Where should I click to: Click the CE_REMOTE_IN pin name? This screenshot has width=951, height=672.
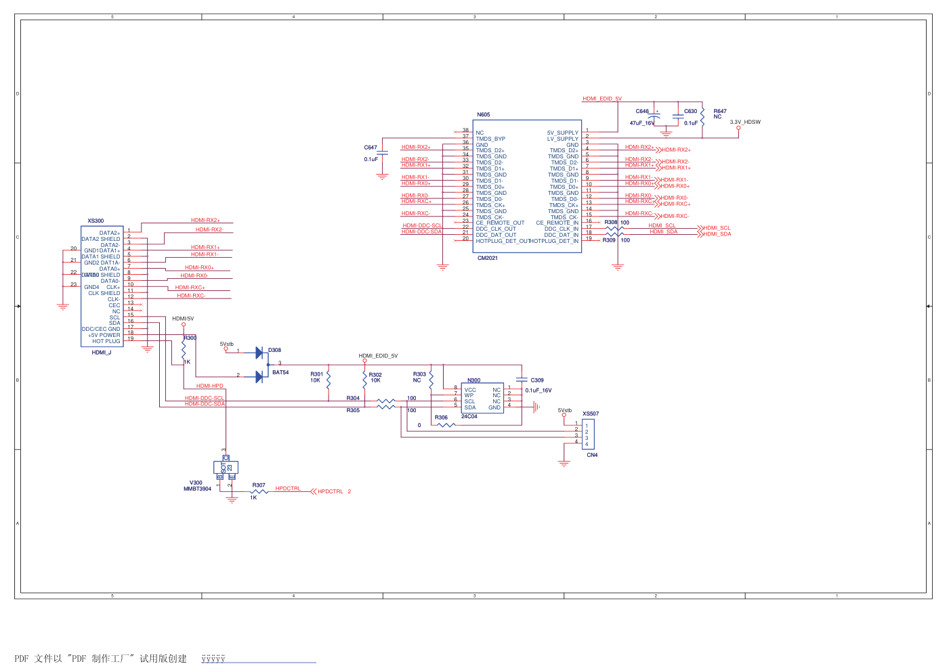coord(557,223)
